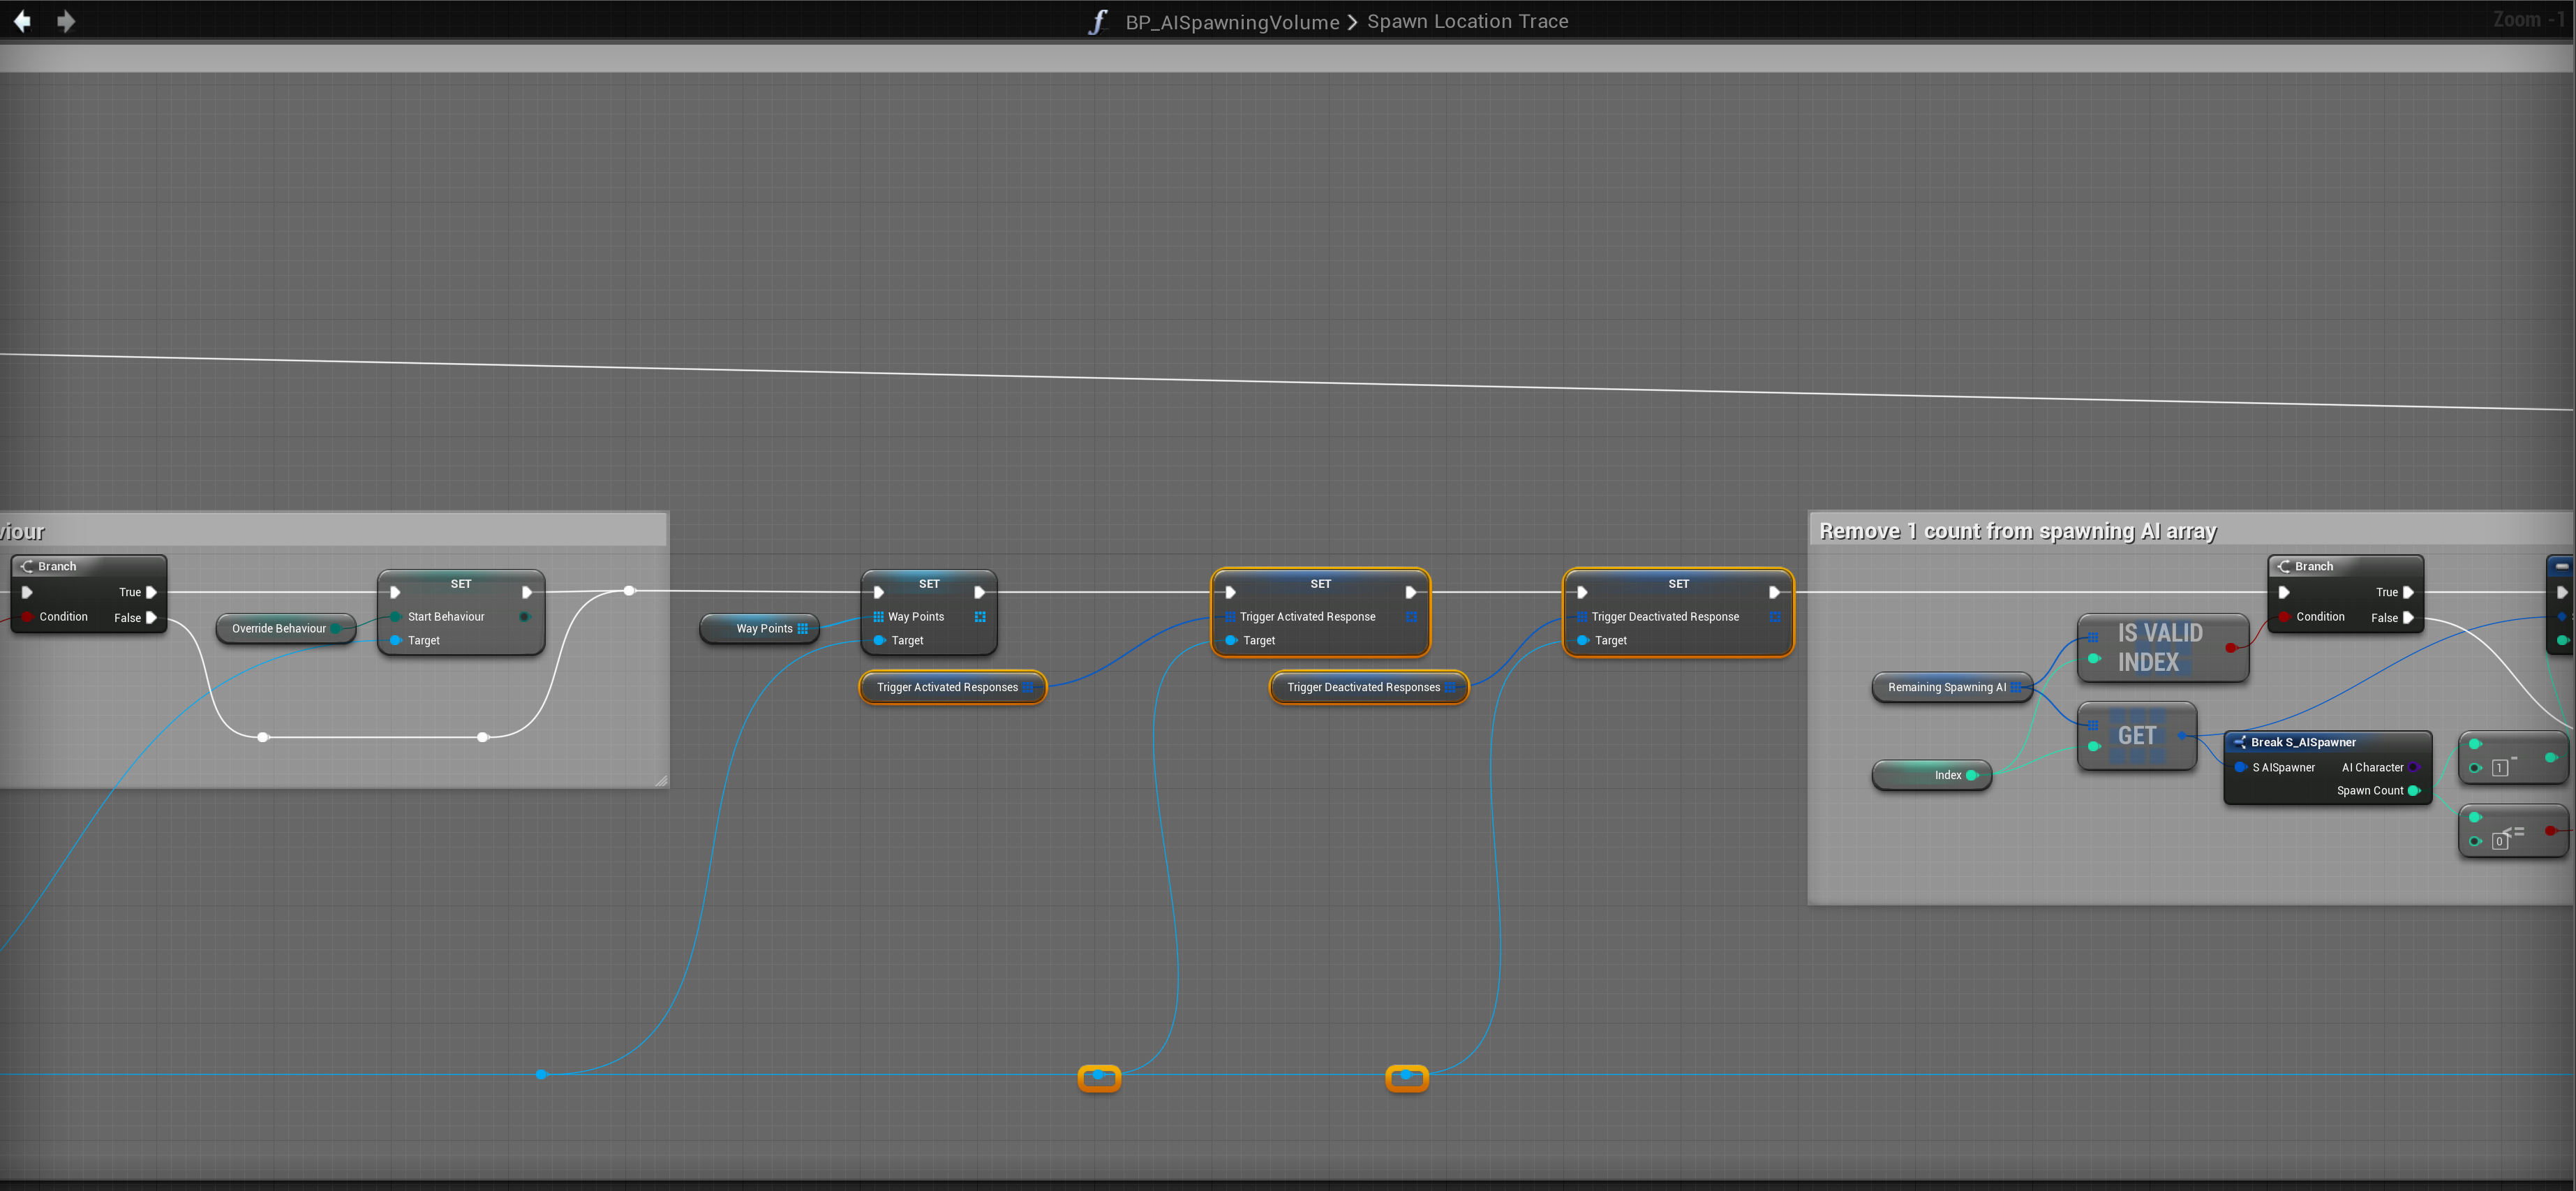Image resolution: width=2576 pixels, height=1191 pixels.
Task: Click the Break S_AISpawner node icon
Action: click(x=2240, y=742)
